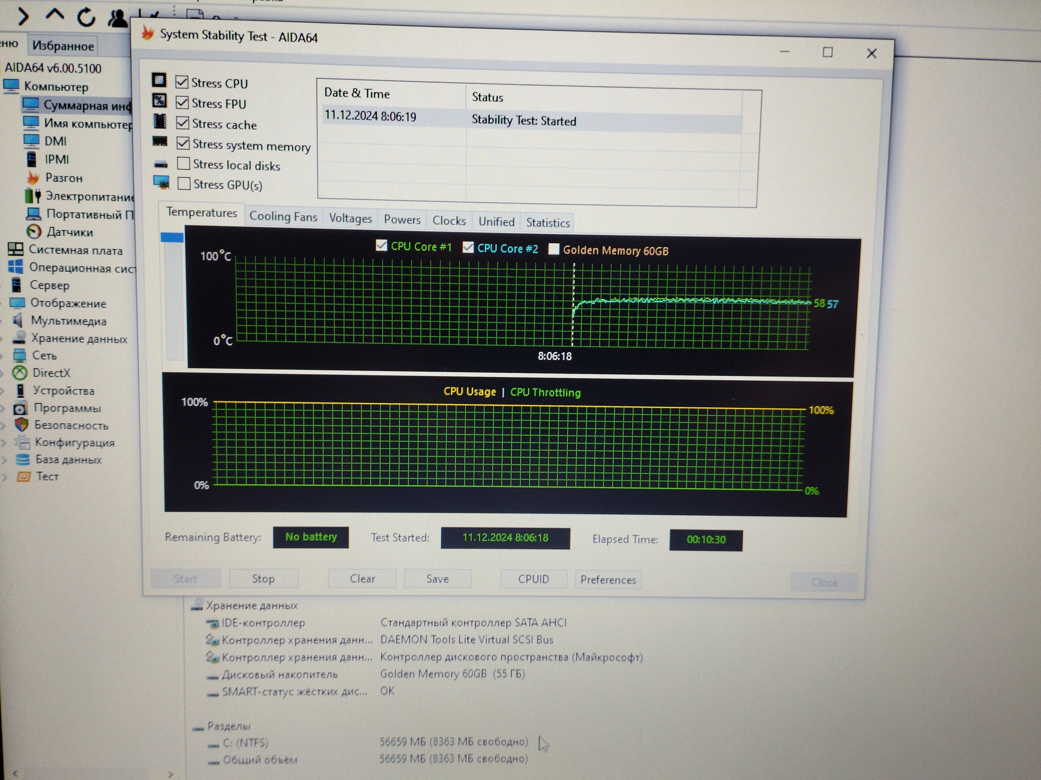This screenshot has height=780, width=1041.
Task: Select the Отображение display icon
Action: pyautogui.click(x=17, y=302)
